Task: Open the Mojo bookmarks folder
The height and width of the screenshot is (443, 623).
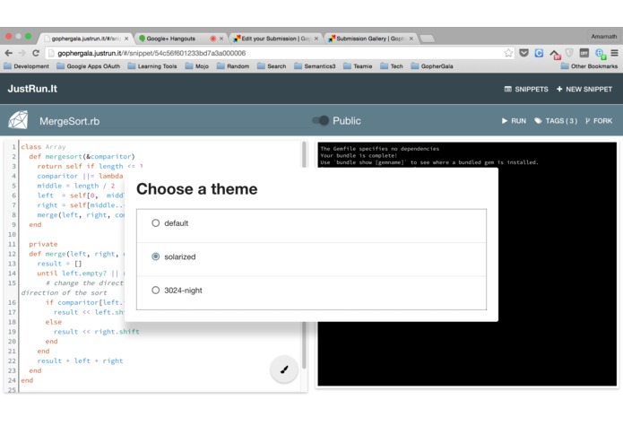Action: [197, 66]
